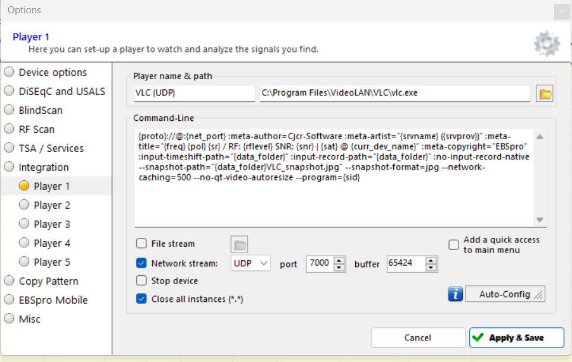Screen dimensions: 572x362
Task: Open the UDP protocol dropdown
Action: coord(251,263)
